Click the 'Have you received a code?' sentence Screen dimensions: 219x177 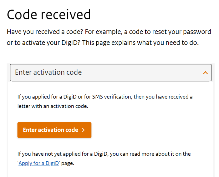pos(45,32)
